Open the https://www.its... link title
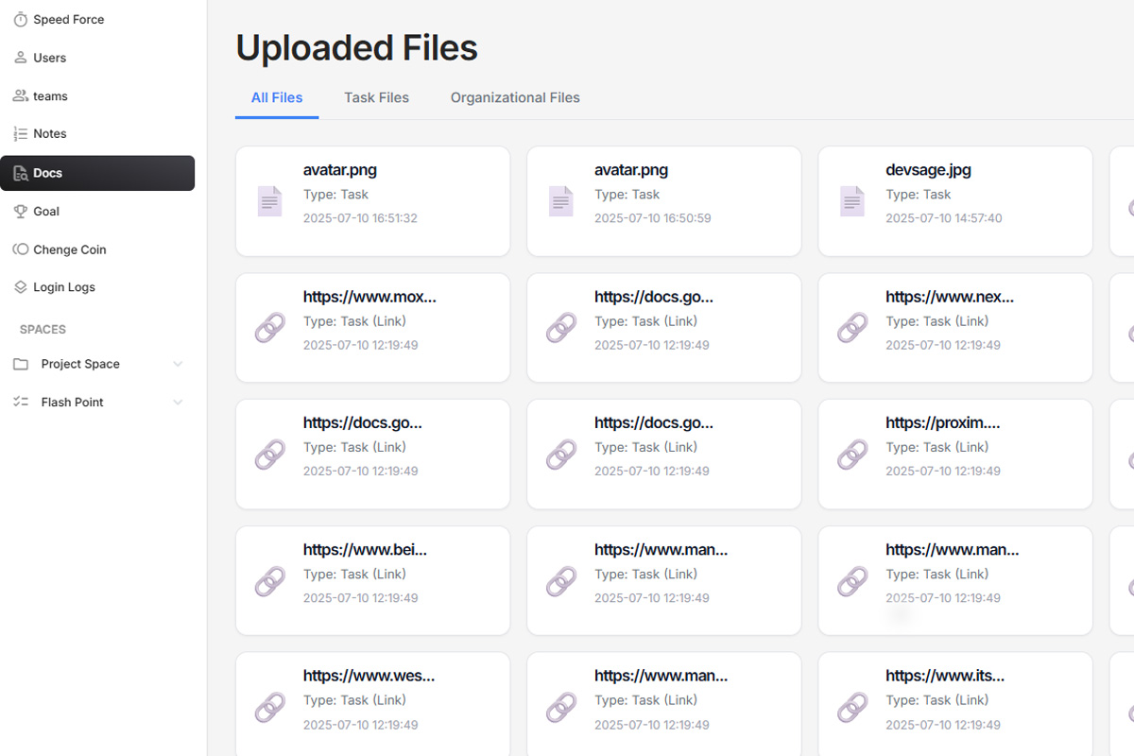 [945, 676]
